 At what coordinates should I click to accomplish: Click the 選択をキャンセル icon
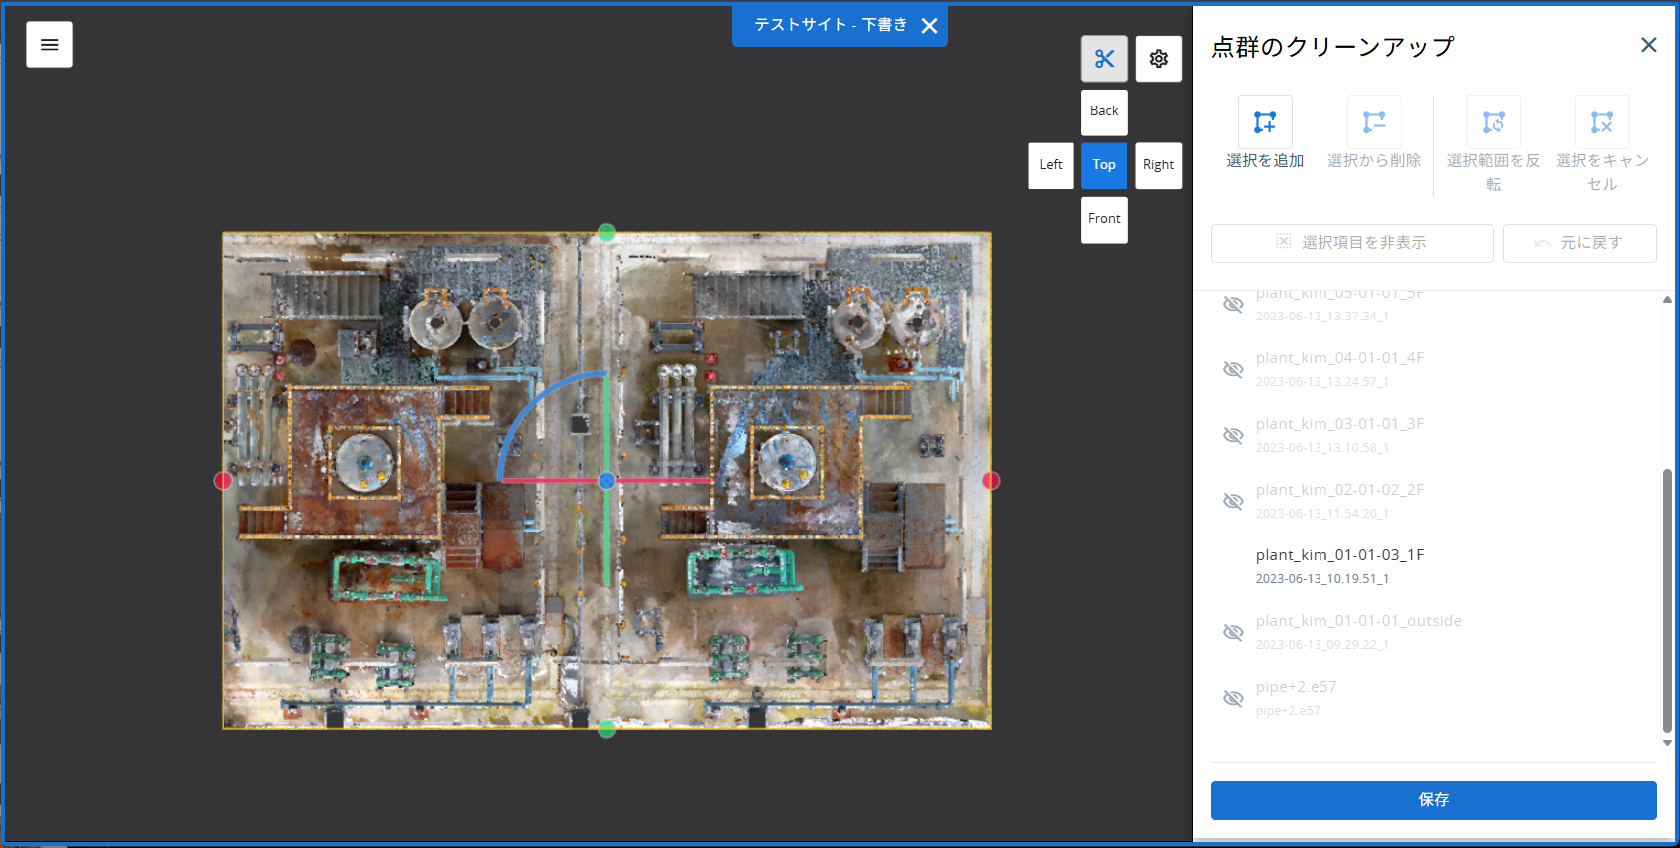(1602, 122)
